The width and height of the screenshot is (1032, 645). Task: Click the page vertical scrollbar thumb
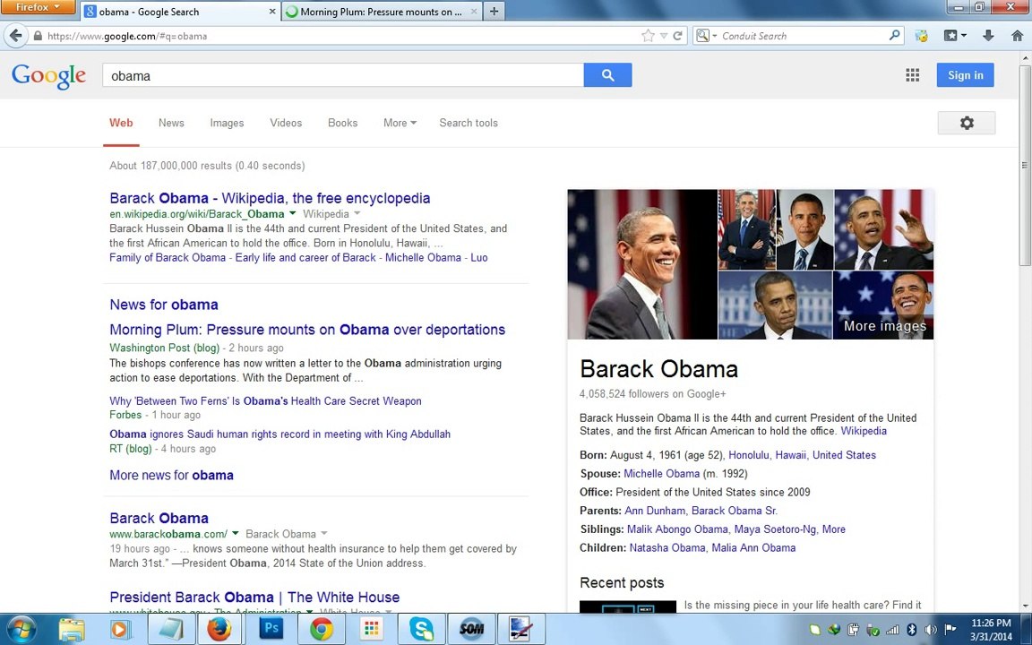(x=1026, y=165)
